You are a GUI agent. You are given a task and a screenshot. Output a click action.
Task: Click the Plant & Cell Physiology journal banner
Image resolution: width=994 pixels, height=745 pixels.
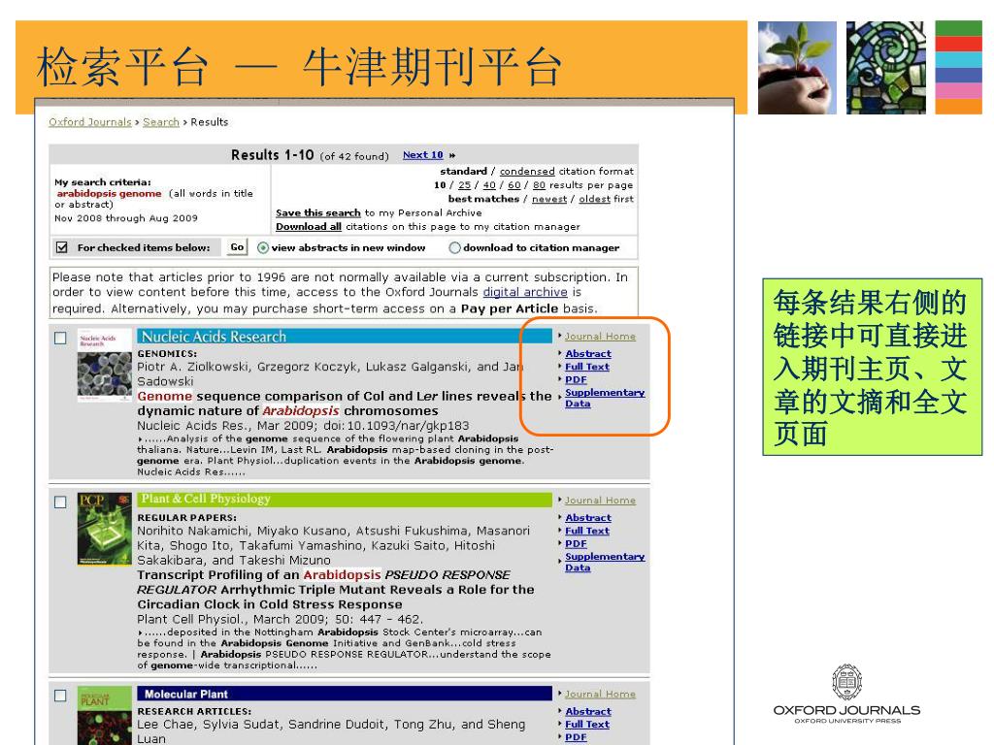click(x=345, y=500)
